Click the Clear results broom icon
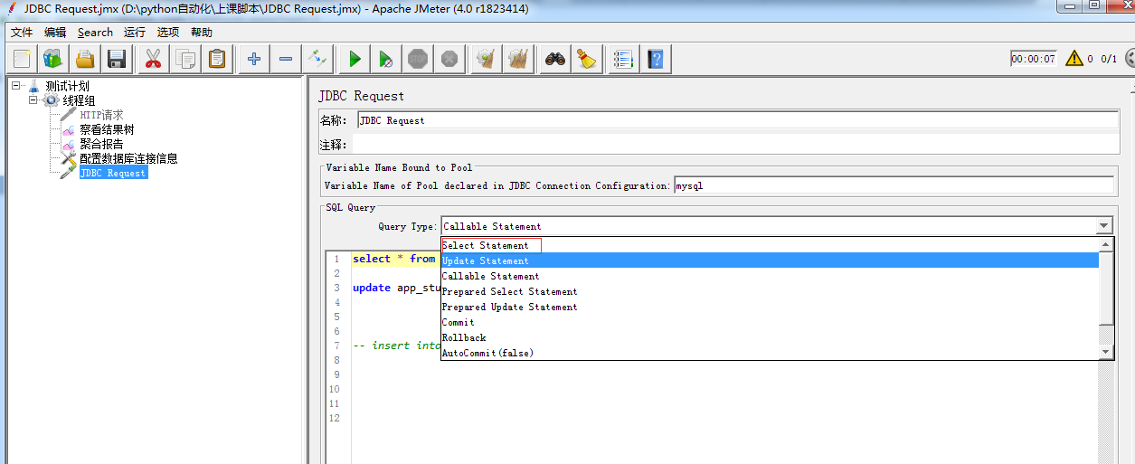Screen dimensions: 1135x464 [x=487, y=59]
